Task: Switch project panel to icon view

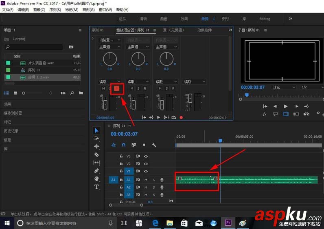Action: click(15, 93)
